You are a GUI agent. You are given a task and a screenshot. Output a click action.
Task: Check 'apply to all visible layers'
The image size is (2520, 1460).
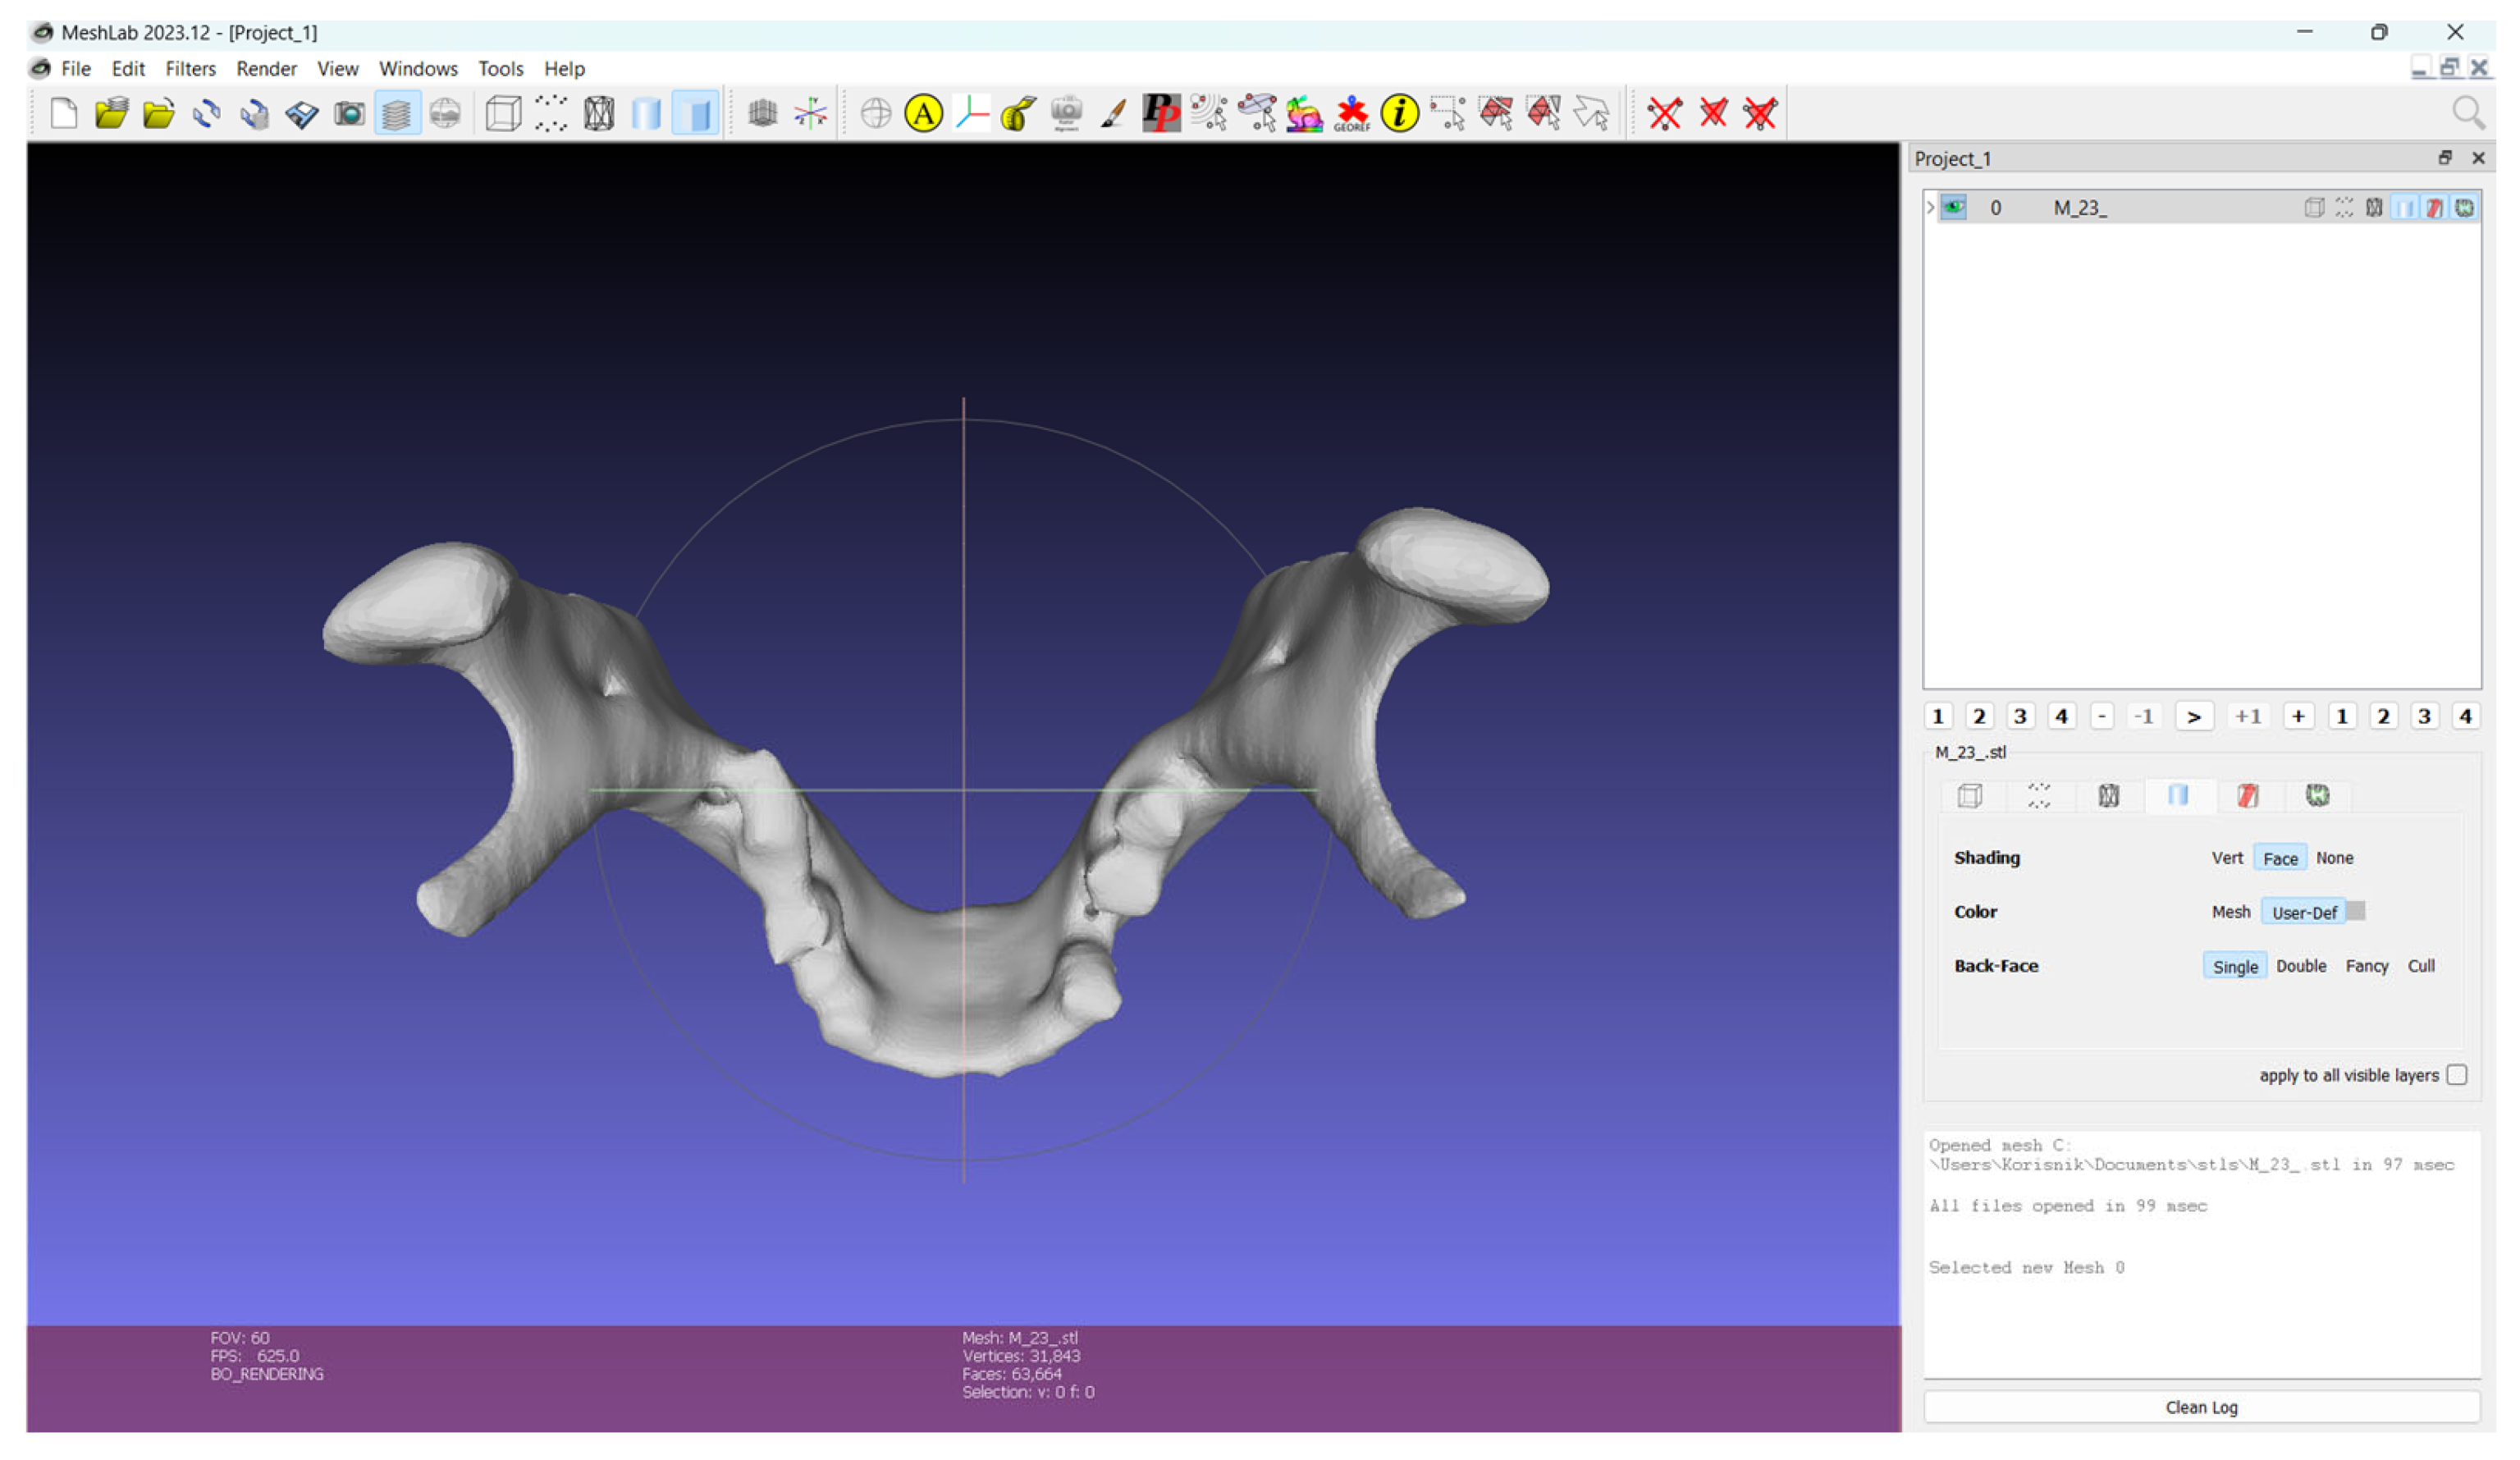click(2457, 1075)
